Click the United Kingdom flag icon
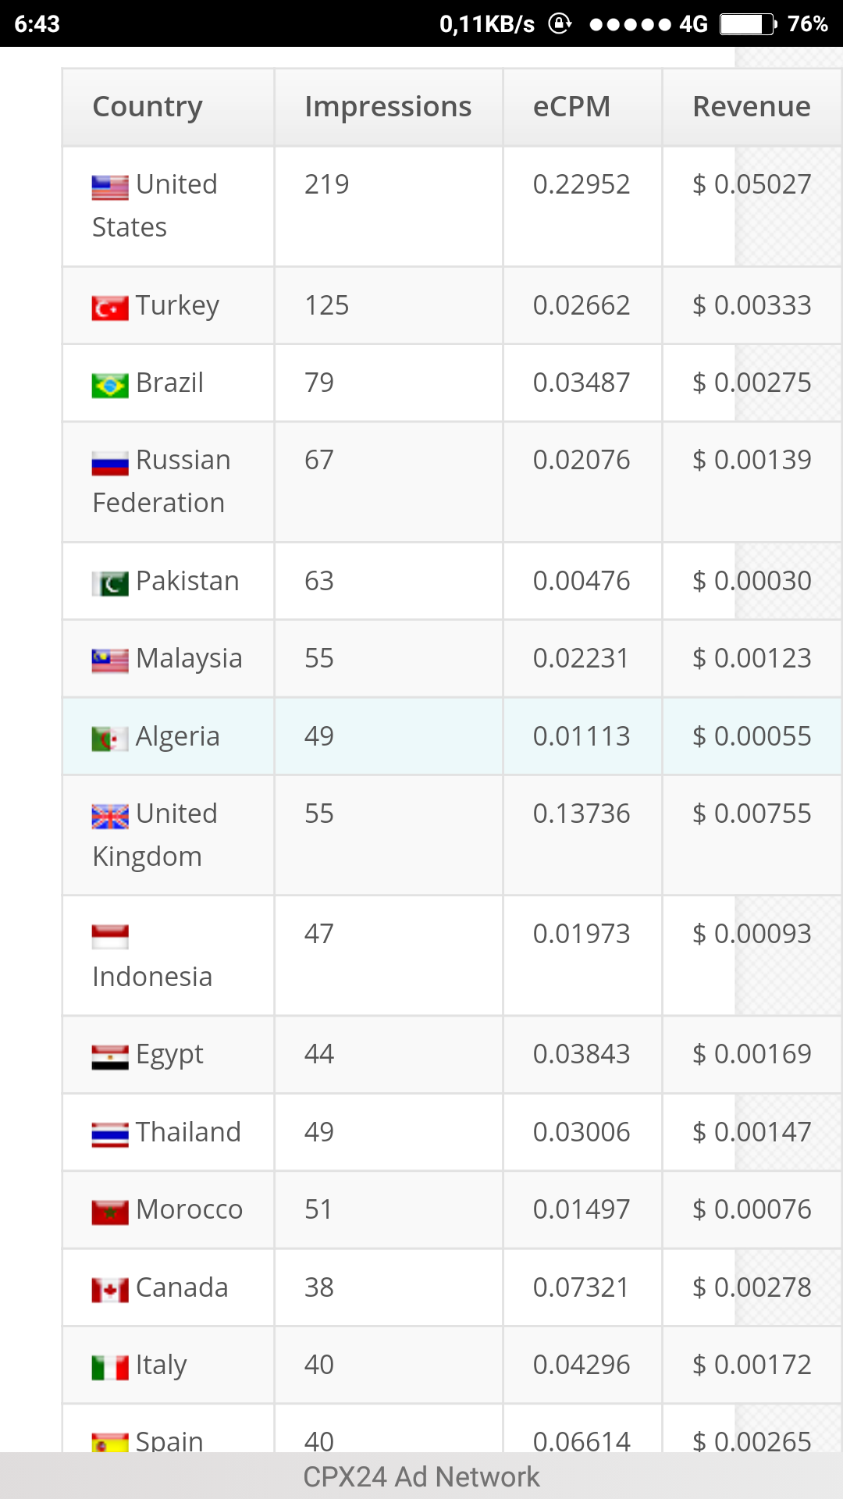This screenshot has height=1499, width=843. pos(110,817)
